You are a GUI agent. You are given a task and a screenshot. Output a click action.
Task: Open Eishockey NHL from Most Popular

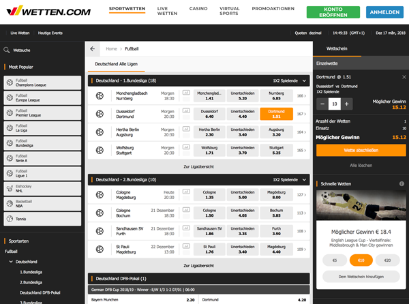[x=42, y=189]
